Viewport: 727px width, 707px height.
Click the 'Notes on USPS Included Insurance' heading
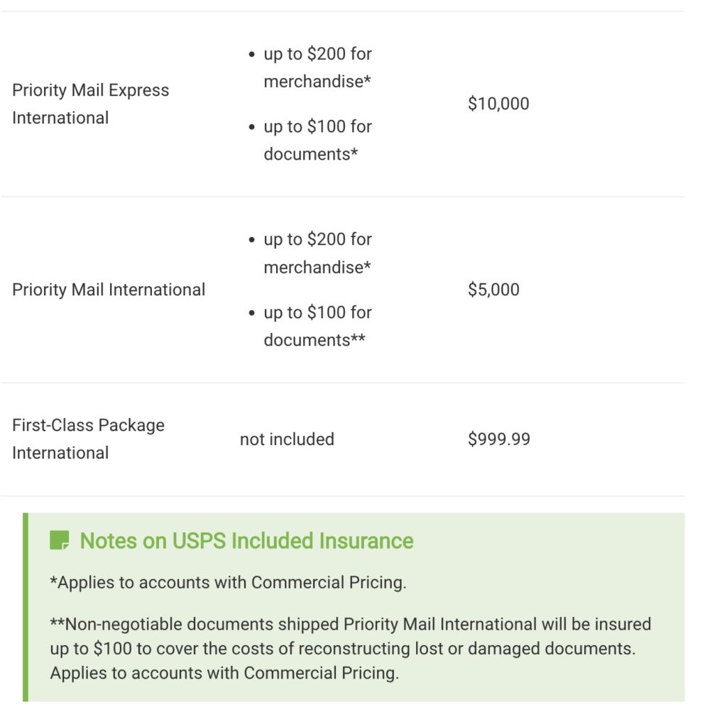pos(246,541)
